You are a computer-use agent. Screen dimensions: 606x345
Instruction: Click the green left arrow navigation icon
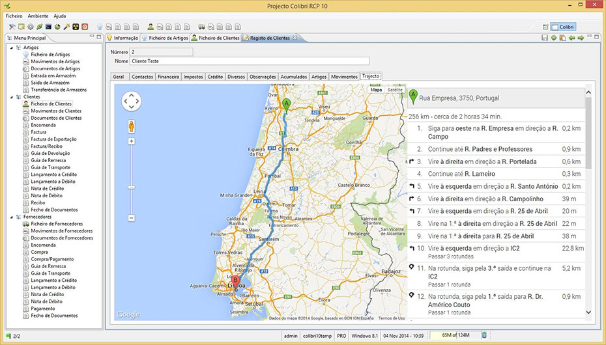(x=571, y=38)
